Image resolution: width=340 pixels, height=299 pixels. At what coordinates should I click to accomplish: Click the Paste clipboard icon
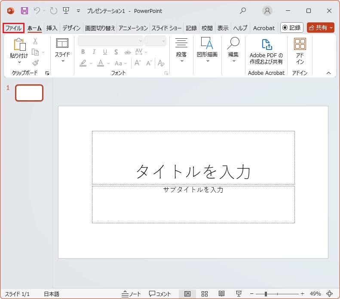19,45
